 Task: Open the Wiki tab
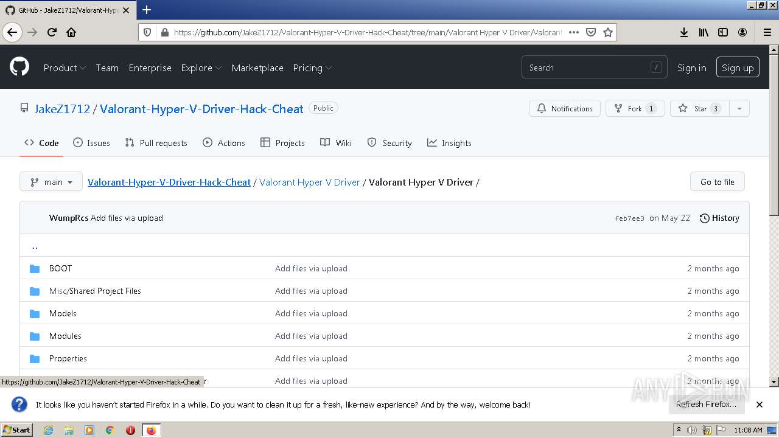(x=336, y=143)
